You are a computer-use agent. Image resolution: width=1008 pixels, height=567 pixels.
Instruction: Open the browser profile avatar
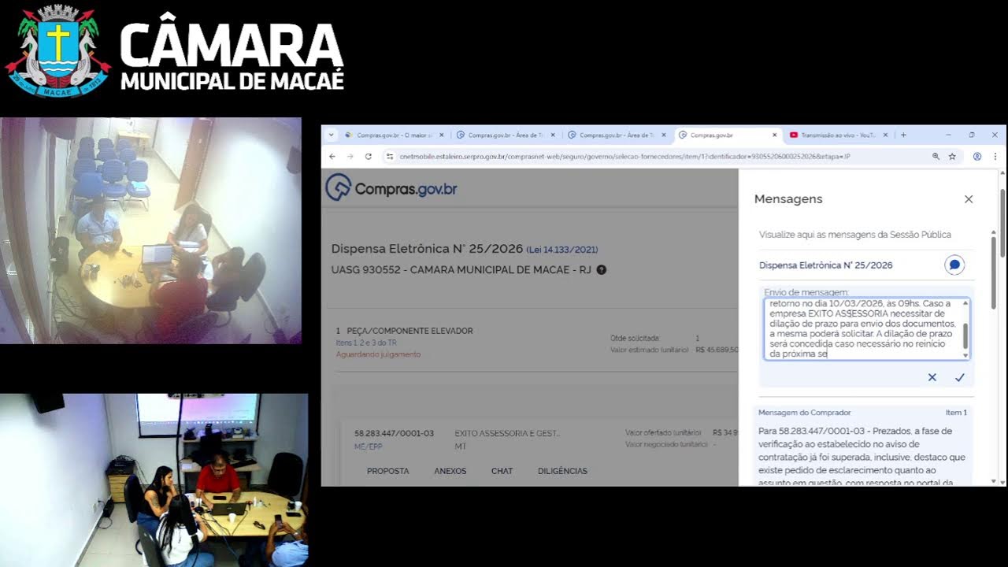[977, 157]
